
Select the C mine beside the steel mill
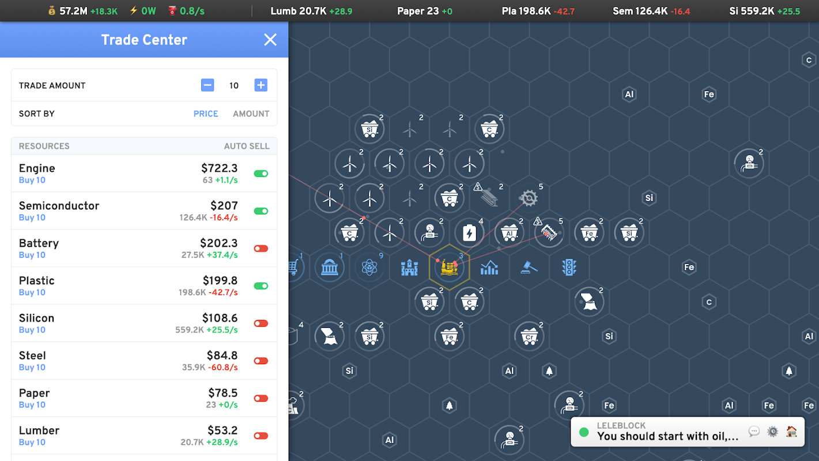point(449,198)
